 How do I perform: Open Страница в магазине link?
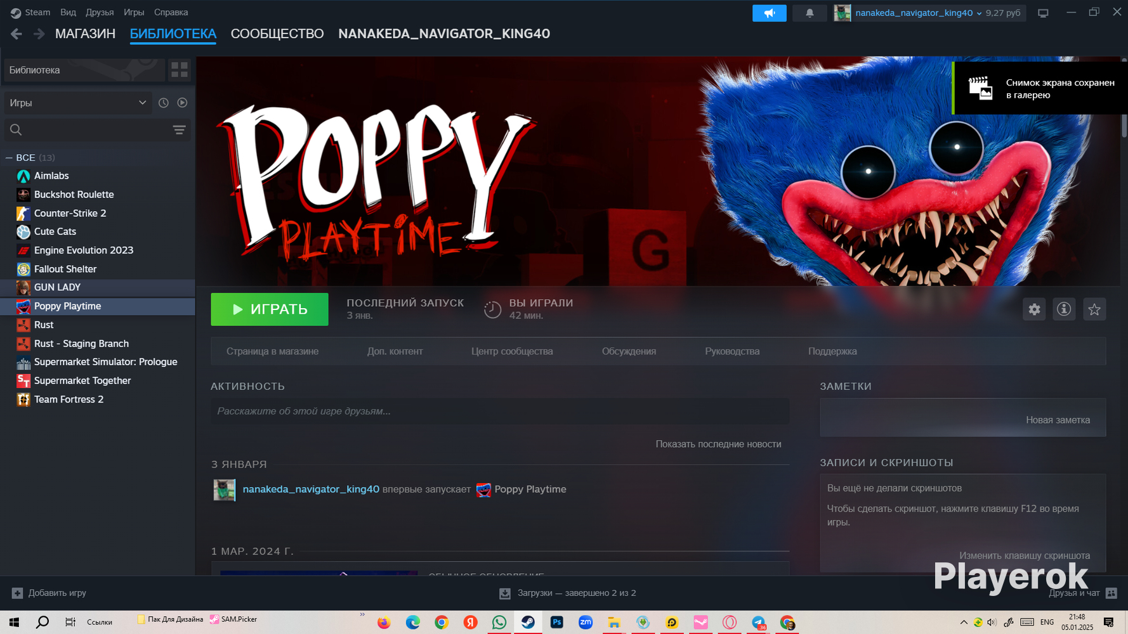(273, 351)
